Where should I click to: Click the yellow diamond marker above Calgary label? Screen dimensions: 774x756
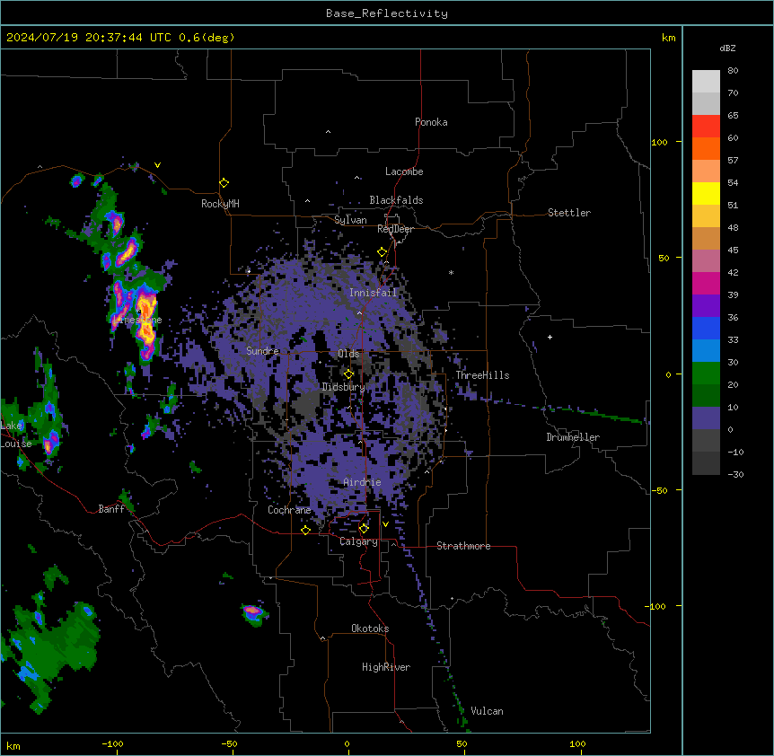[x=364, y=529]
